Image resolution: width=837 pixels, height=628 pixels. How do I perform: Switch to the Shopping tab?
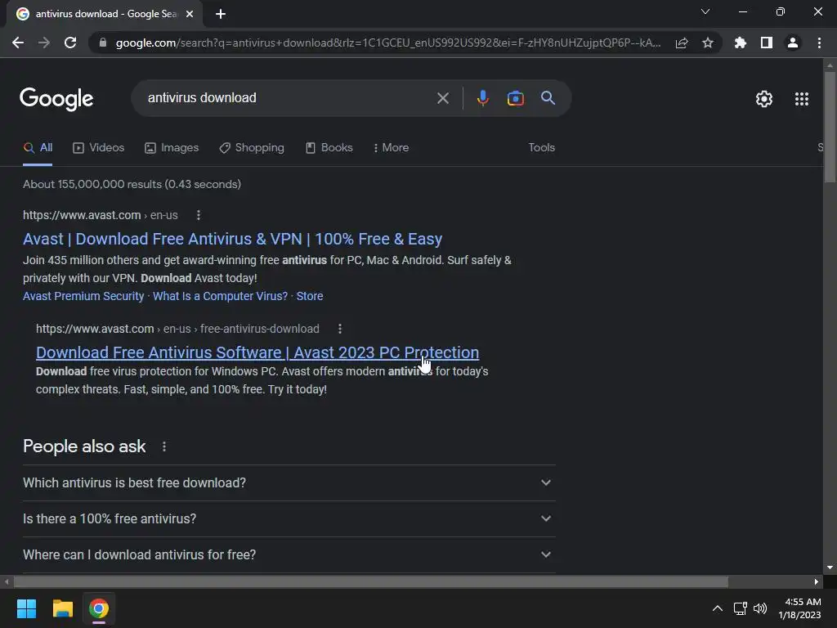(x=252, y=148)
